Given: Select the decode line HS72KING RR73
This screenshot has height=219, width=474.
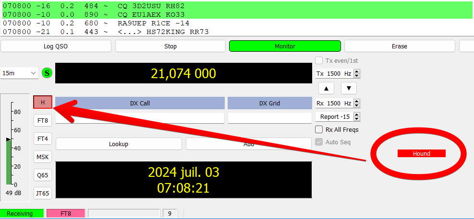Looking at the screenshot, I should (237, 32).
